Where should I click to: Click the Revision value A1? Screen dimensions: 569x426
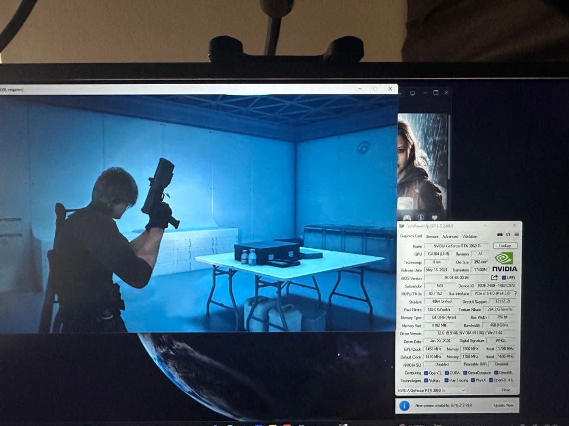pyautogui.click(x=480, y=254)
